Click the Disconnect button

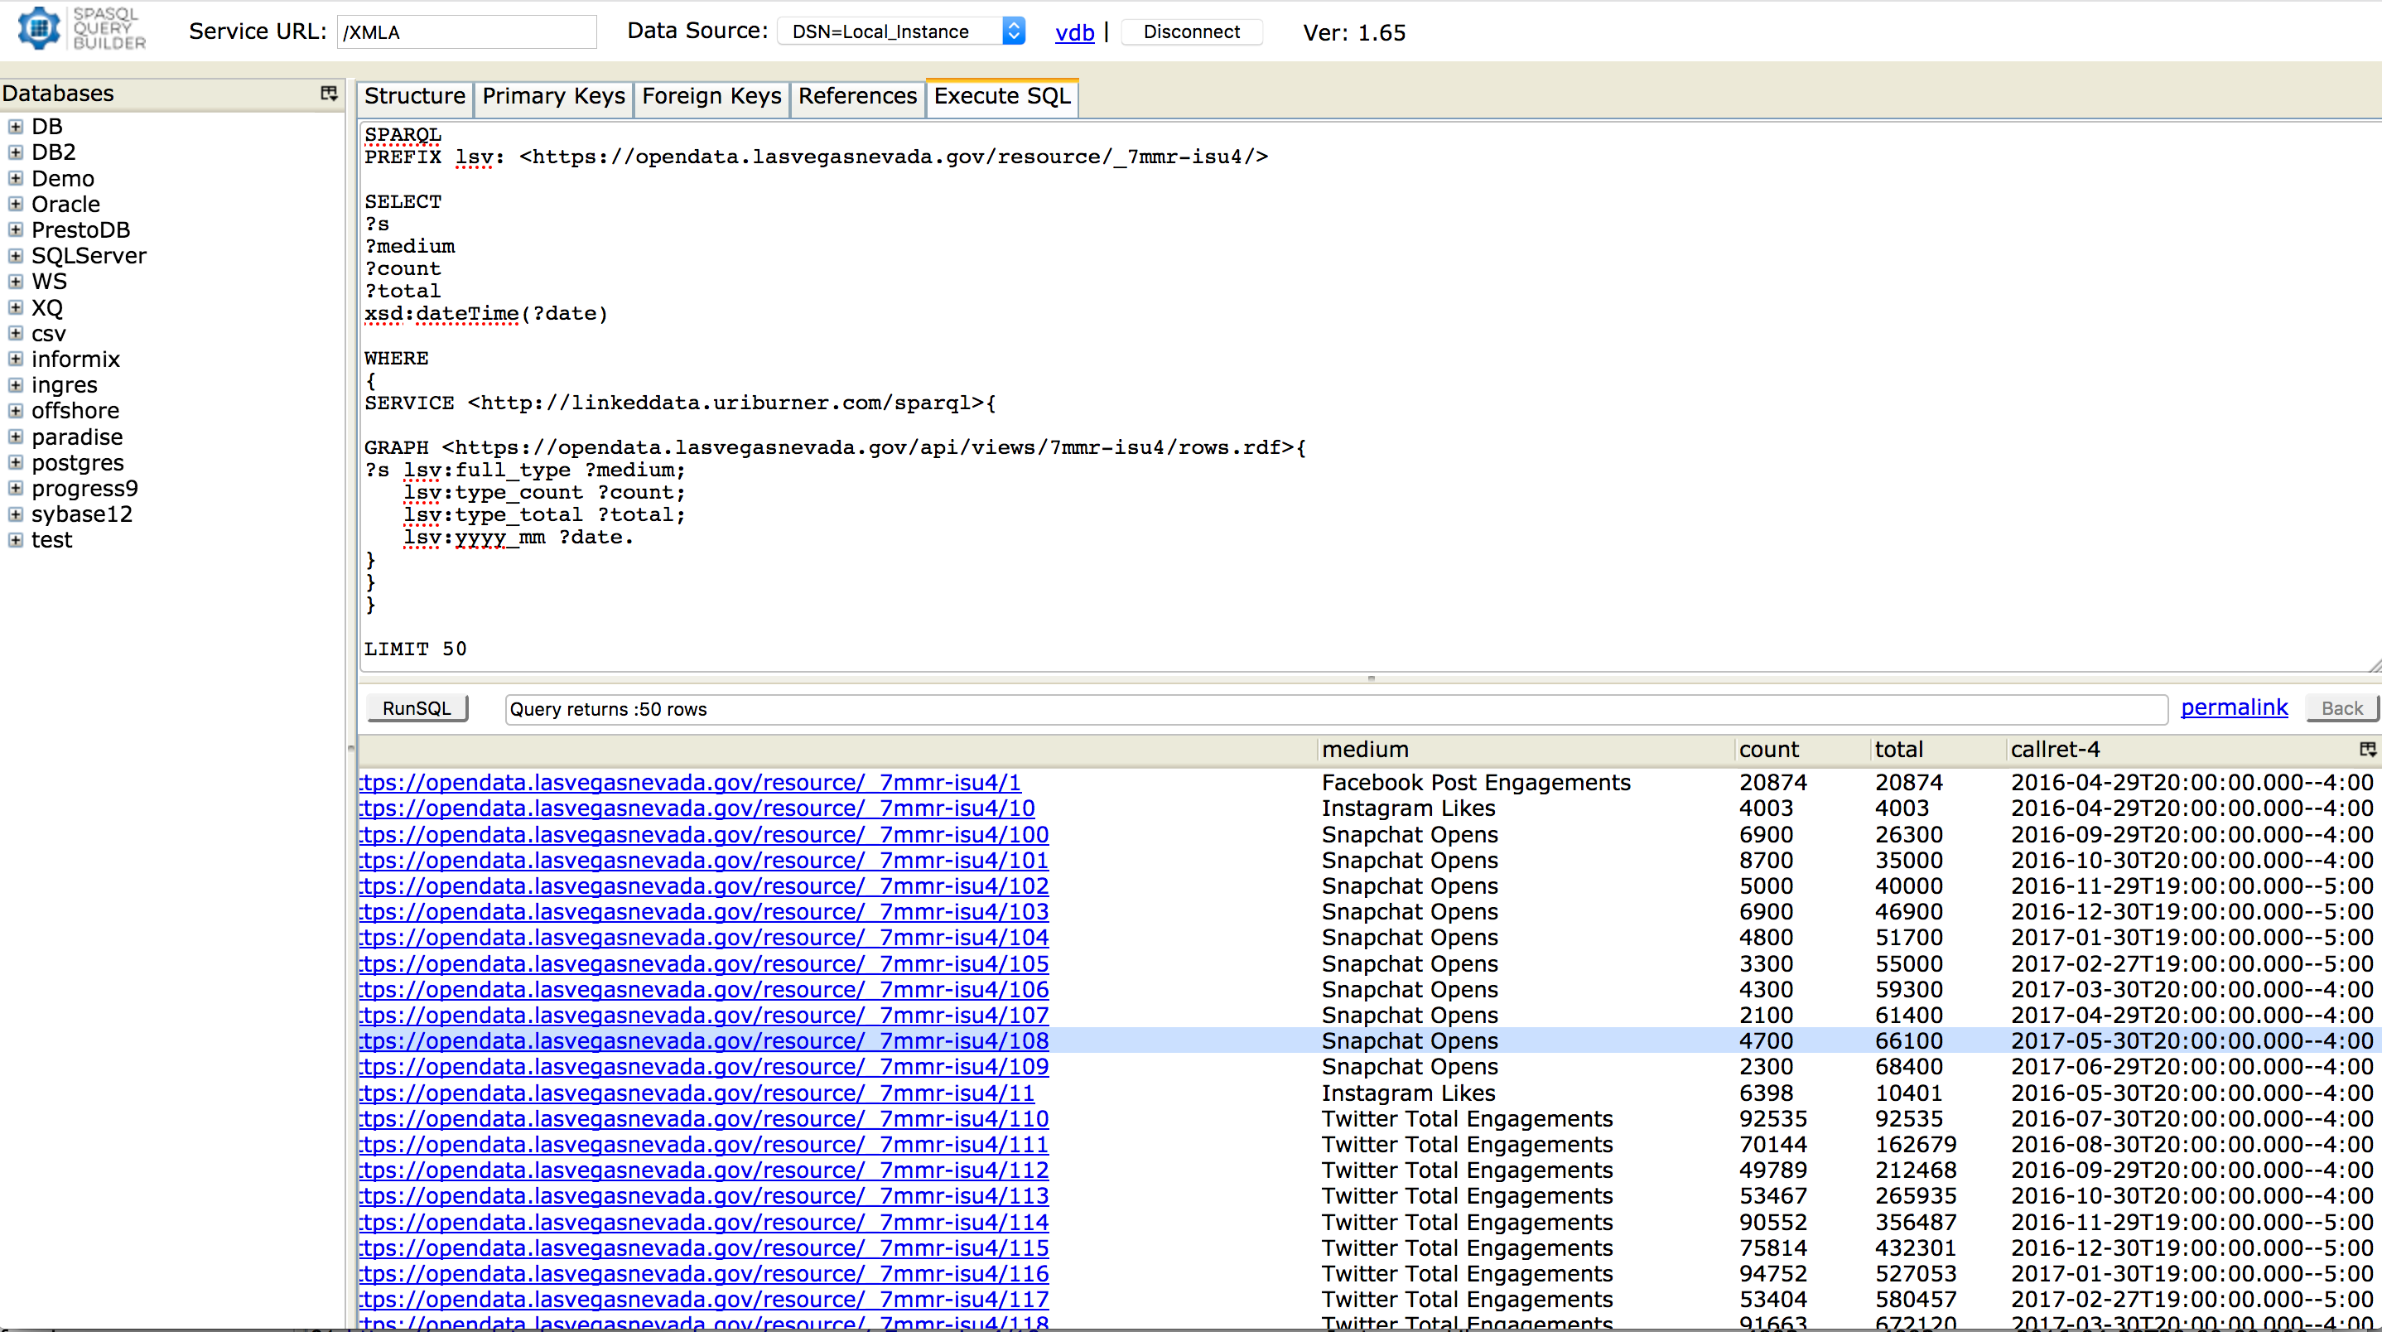tap(1191, 31)
